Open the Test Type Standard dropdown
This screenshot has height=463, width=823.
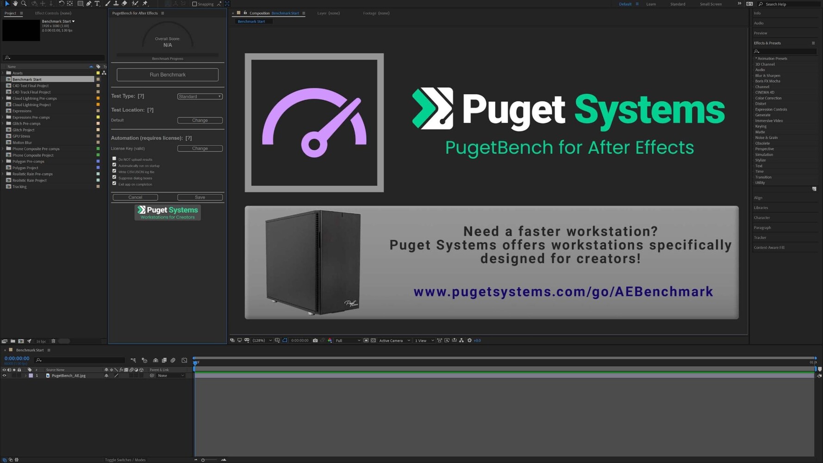pyautogui.click(x=200, y=96)
